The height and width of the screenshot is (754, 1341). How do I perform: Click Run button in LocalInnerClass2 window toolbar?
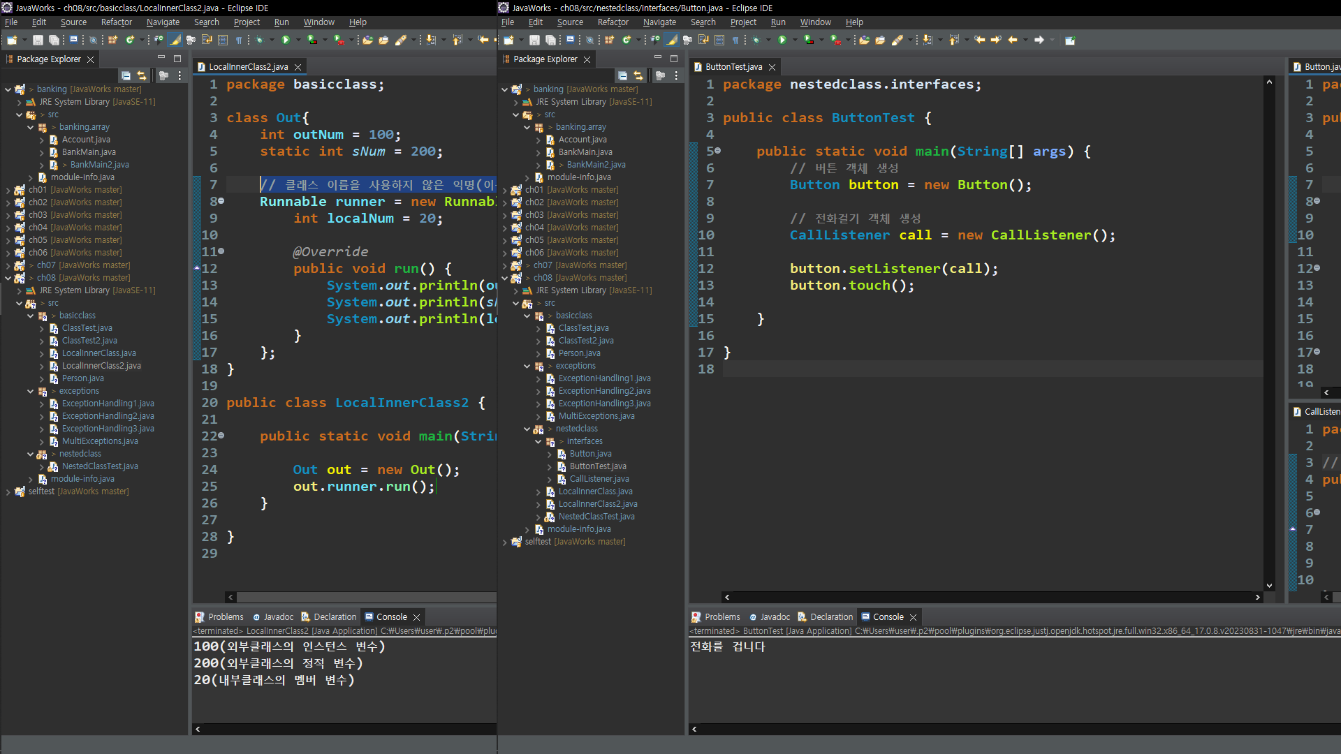[285, 40]
